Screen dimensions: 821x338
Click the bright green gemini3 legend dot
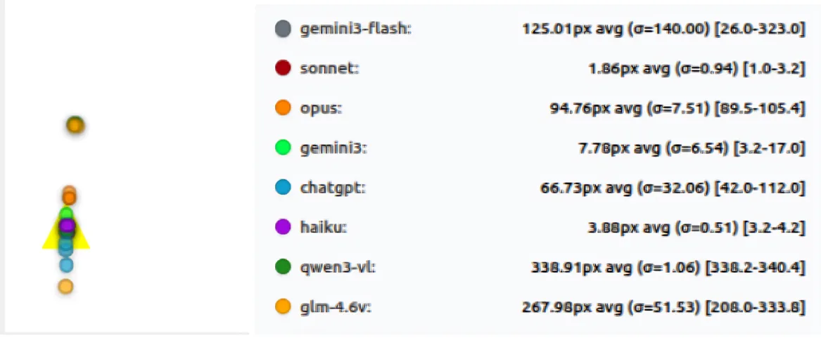pyautogui.click(x=283, y=148)
